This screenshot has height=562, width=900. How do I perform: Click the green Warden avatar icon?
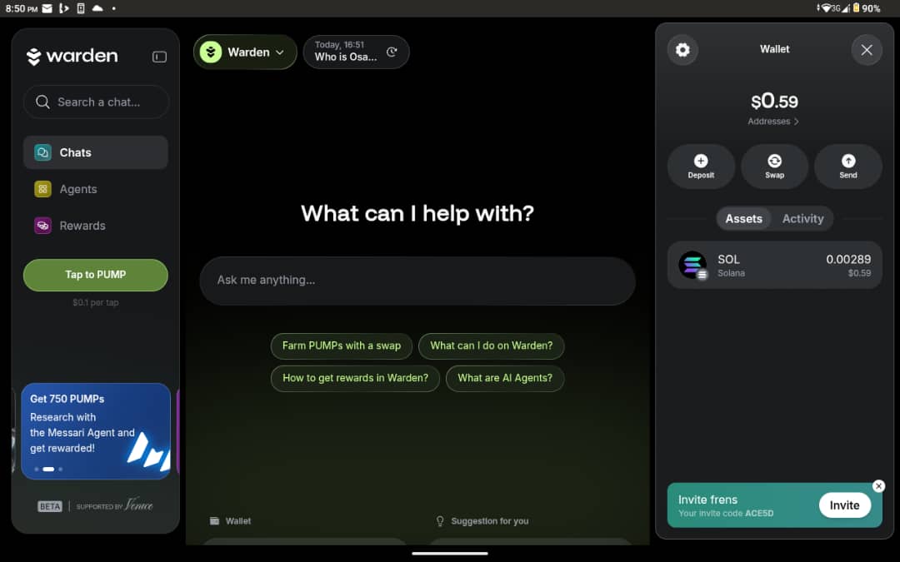(211, 52)
